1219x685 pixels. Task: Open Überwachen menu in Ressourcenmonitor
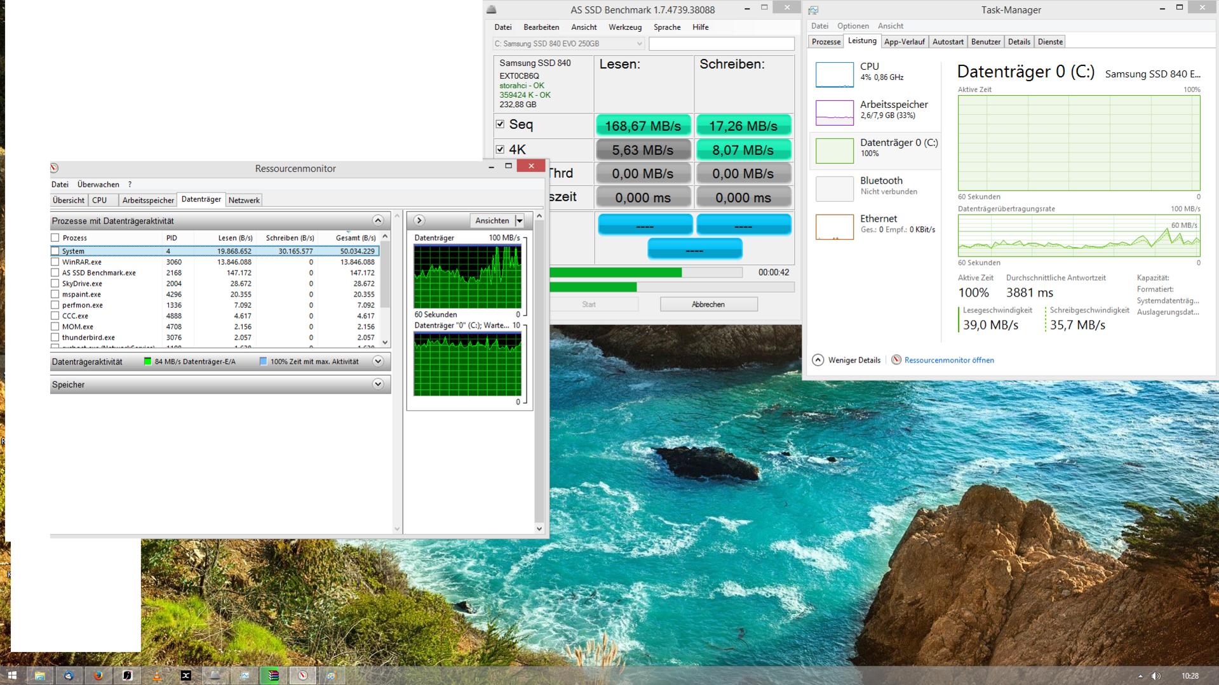[x=98, y=185]
